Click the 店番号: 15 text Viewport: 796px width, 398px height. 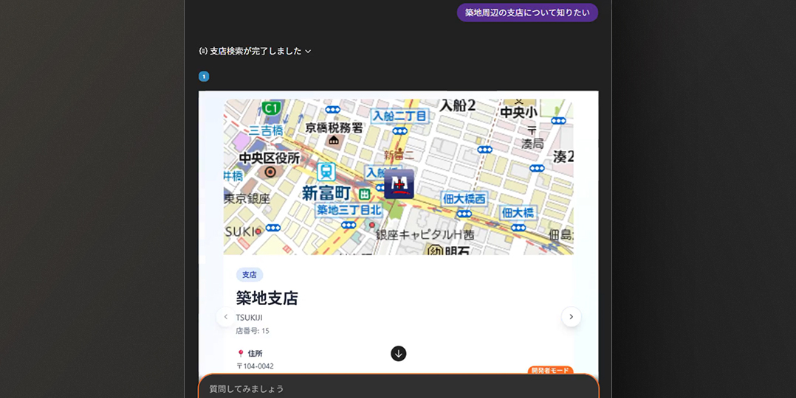click(253, 331)
